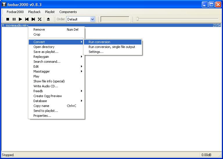
Task: Skip to the next track
Action: click(33, 19)
